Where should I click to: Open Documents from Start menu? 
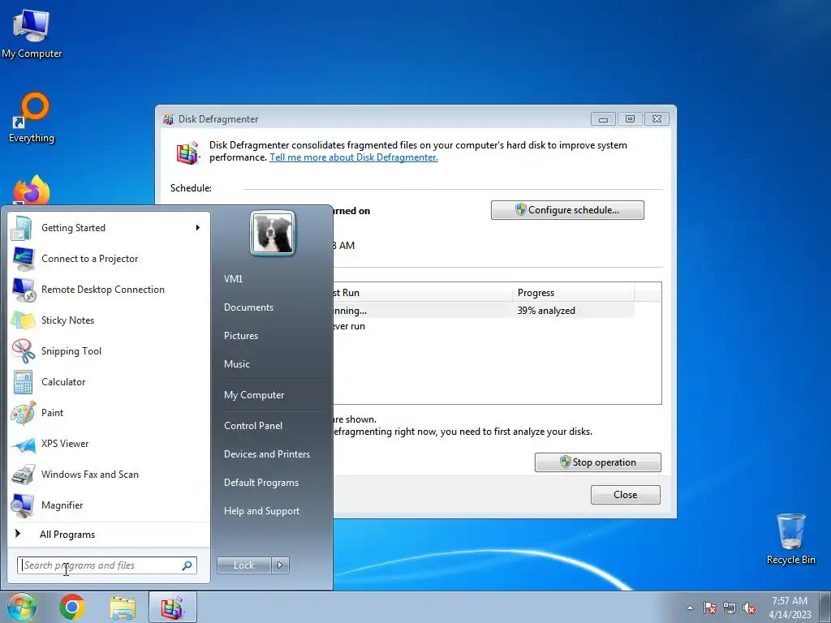coord(248,307)
